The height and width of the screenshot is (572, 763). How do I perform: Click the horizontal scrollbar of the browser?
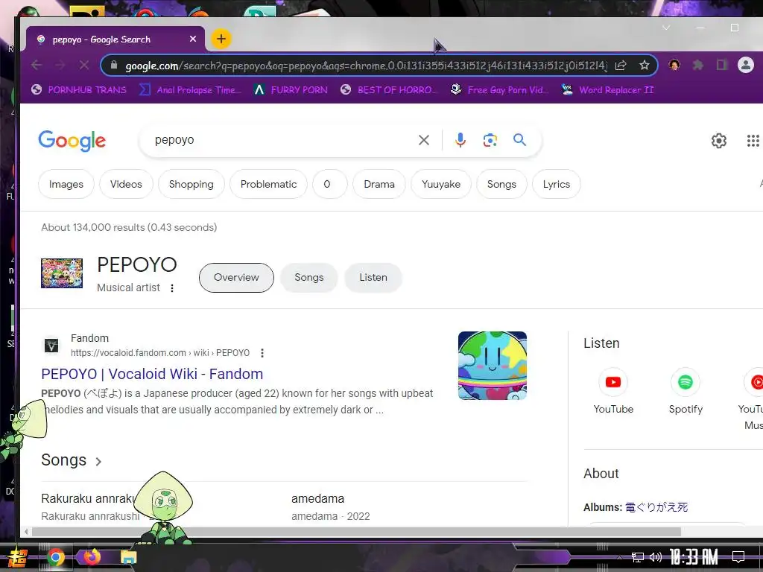coord(356,532)
